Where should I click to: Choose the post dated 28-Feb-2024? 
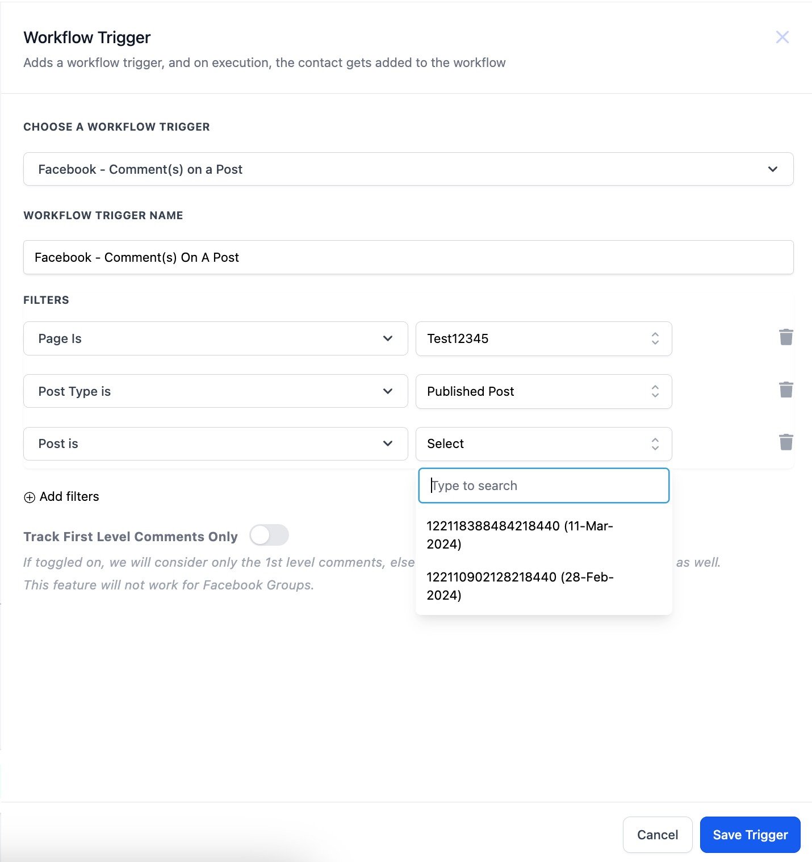(x=520, y=586)
